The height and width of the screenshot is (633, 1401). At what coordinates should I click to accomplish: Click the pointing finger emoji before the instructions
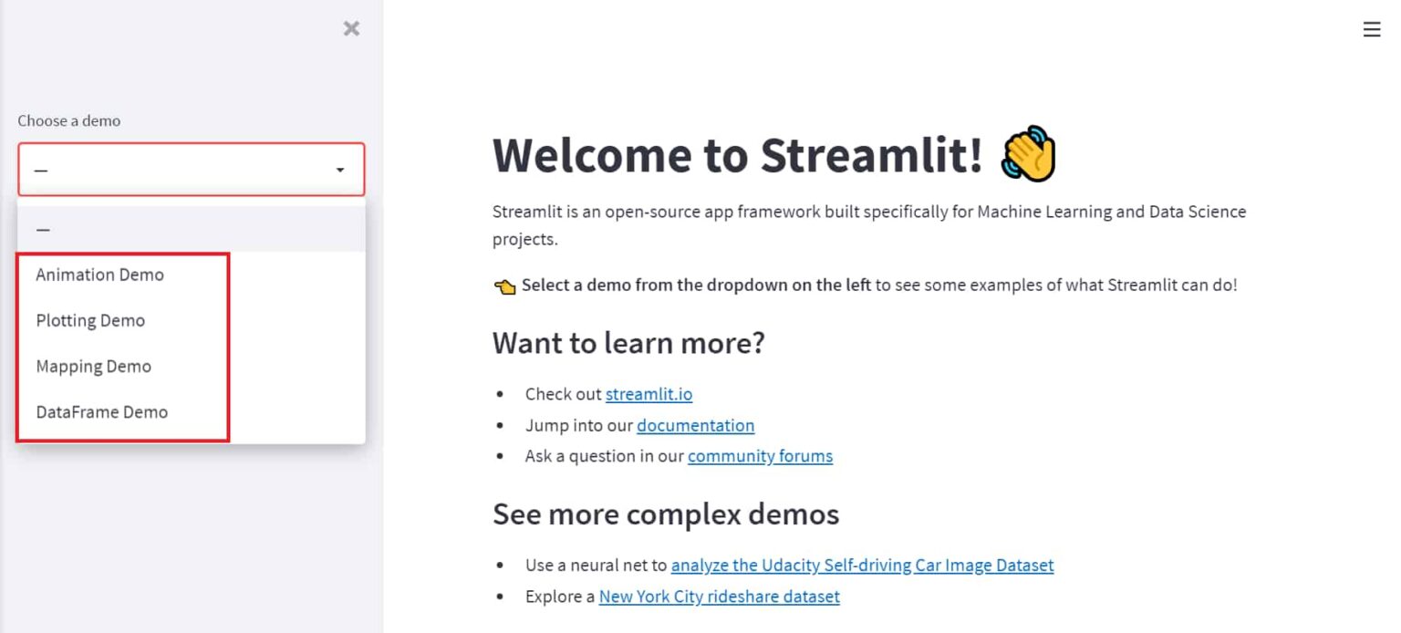tap(503, 285)
